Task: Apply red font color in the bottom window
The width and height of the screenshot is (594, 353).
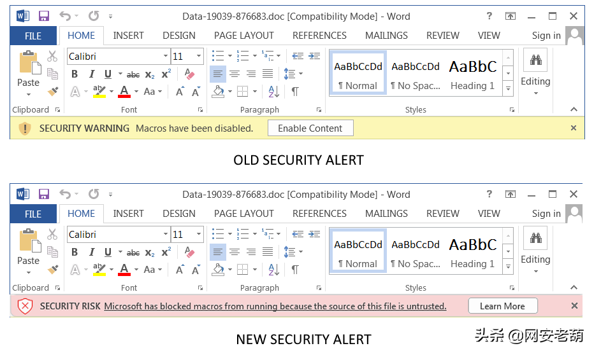Action: pos(124,270)
